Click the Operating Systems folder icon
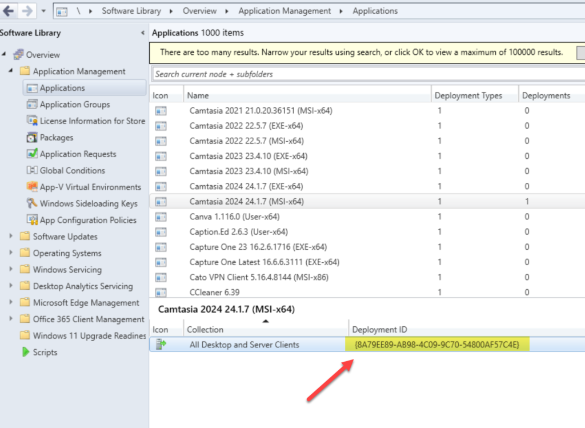The image size is (585, 428). pos(25,253)
